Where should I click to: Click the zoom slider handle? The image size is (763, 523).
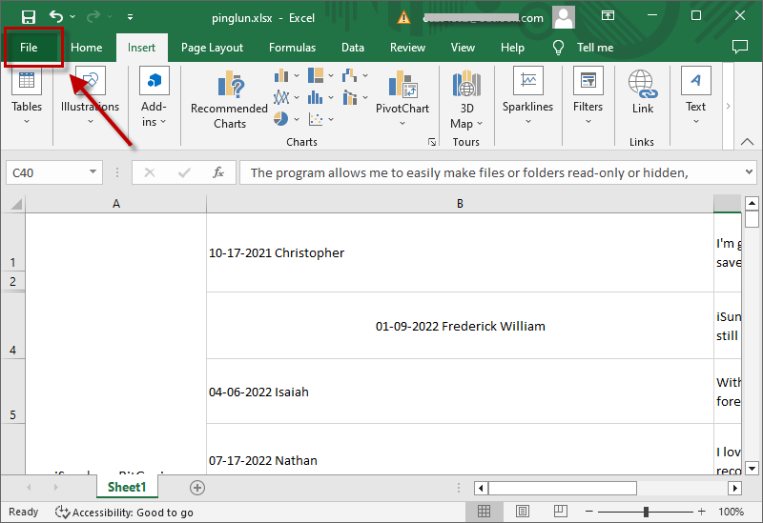[646, 512]
